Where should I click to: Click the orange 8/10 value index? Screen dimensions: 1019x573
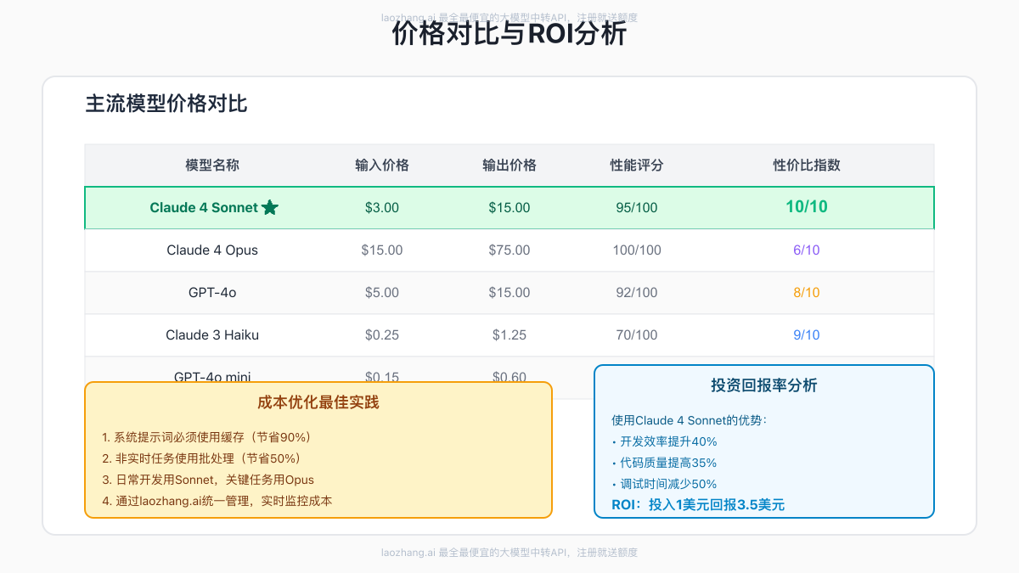pos(807,293)
